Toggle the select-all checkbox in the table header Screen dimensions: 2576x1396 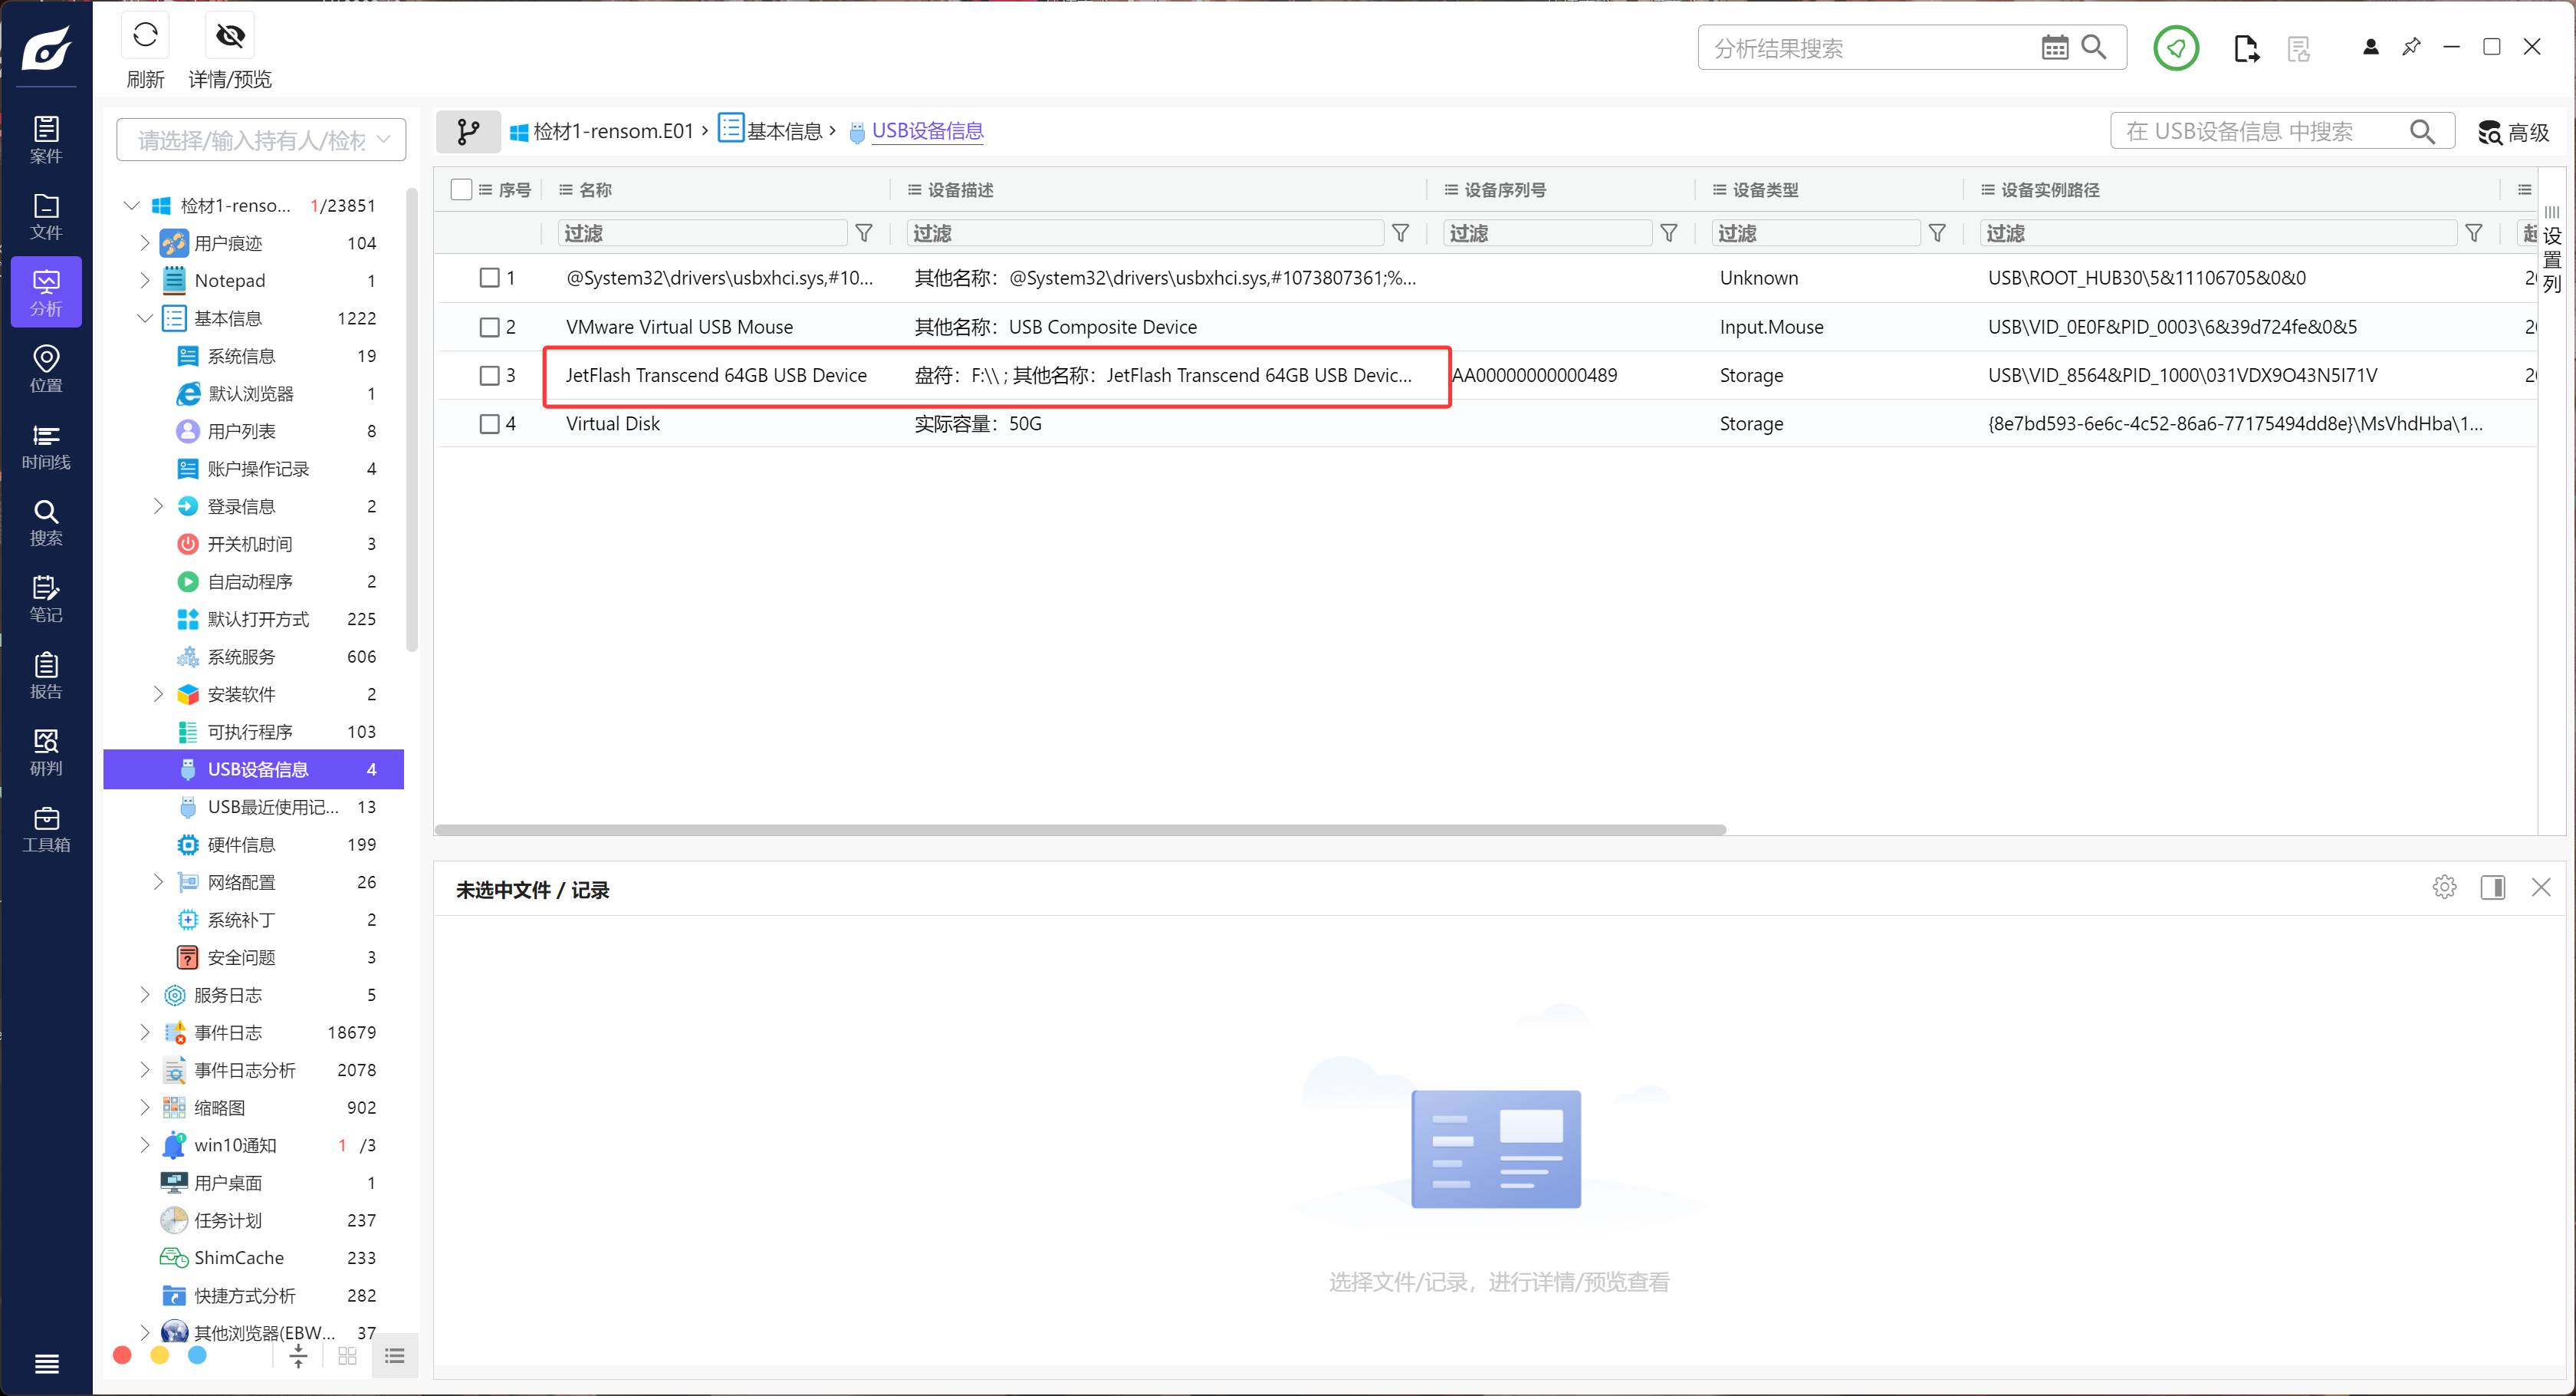click(461, 189)
